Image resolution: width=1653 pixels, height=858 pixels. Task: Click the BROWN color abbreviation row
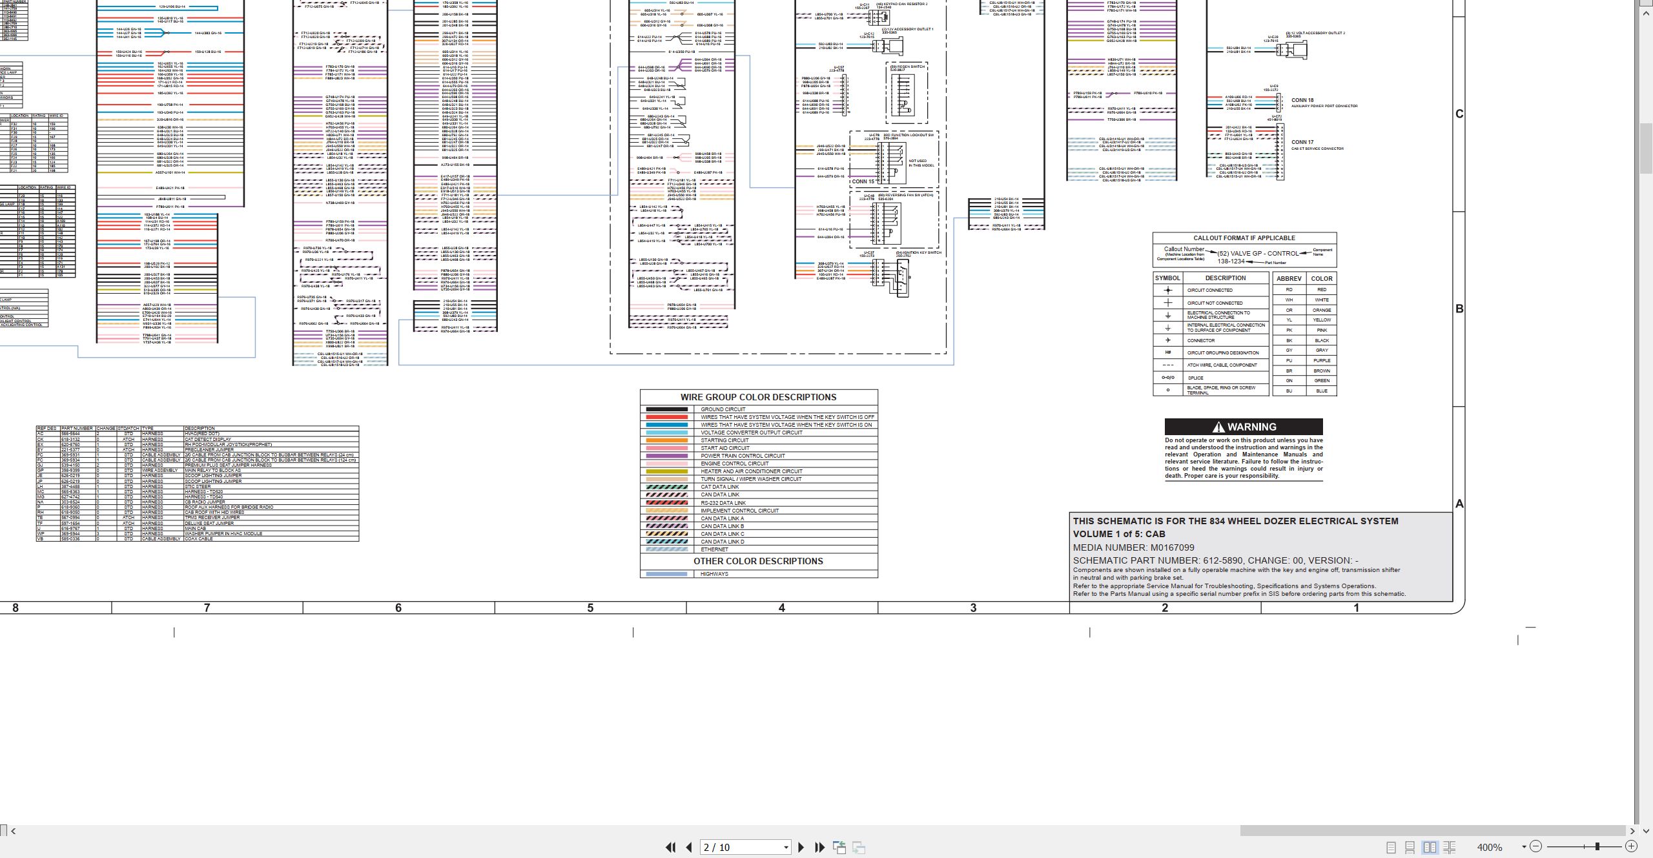coord(1305,371)
